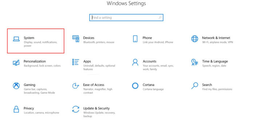
Task: Select the Ease of Access heading
Action: pos(94,85)
